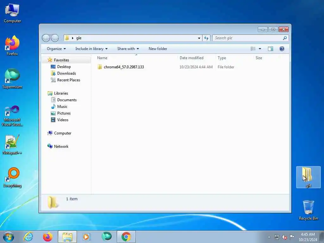The image size is (324, 243).
Task: Open the Pictures library
Action: tap(64, 113)
